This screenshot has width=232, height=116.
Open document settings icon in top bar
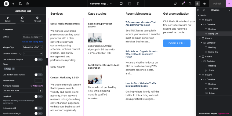click(20, 4)
